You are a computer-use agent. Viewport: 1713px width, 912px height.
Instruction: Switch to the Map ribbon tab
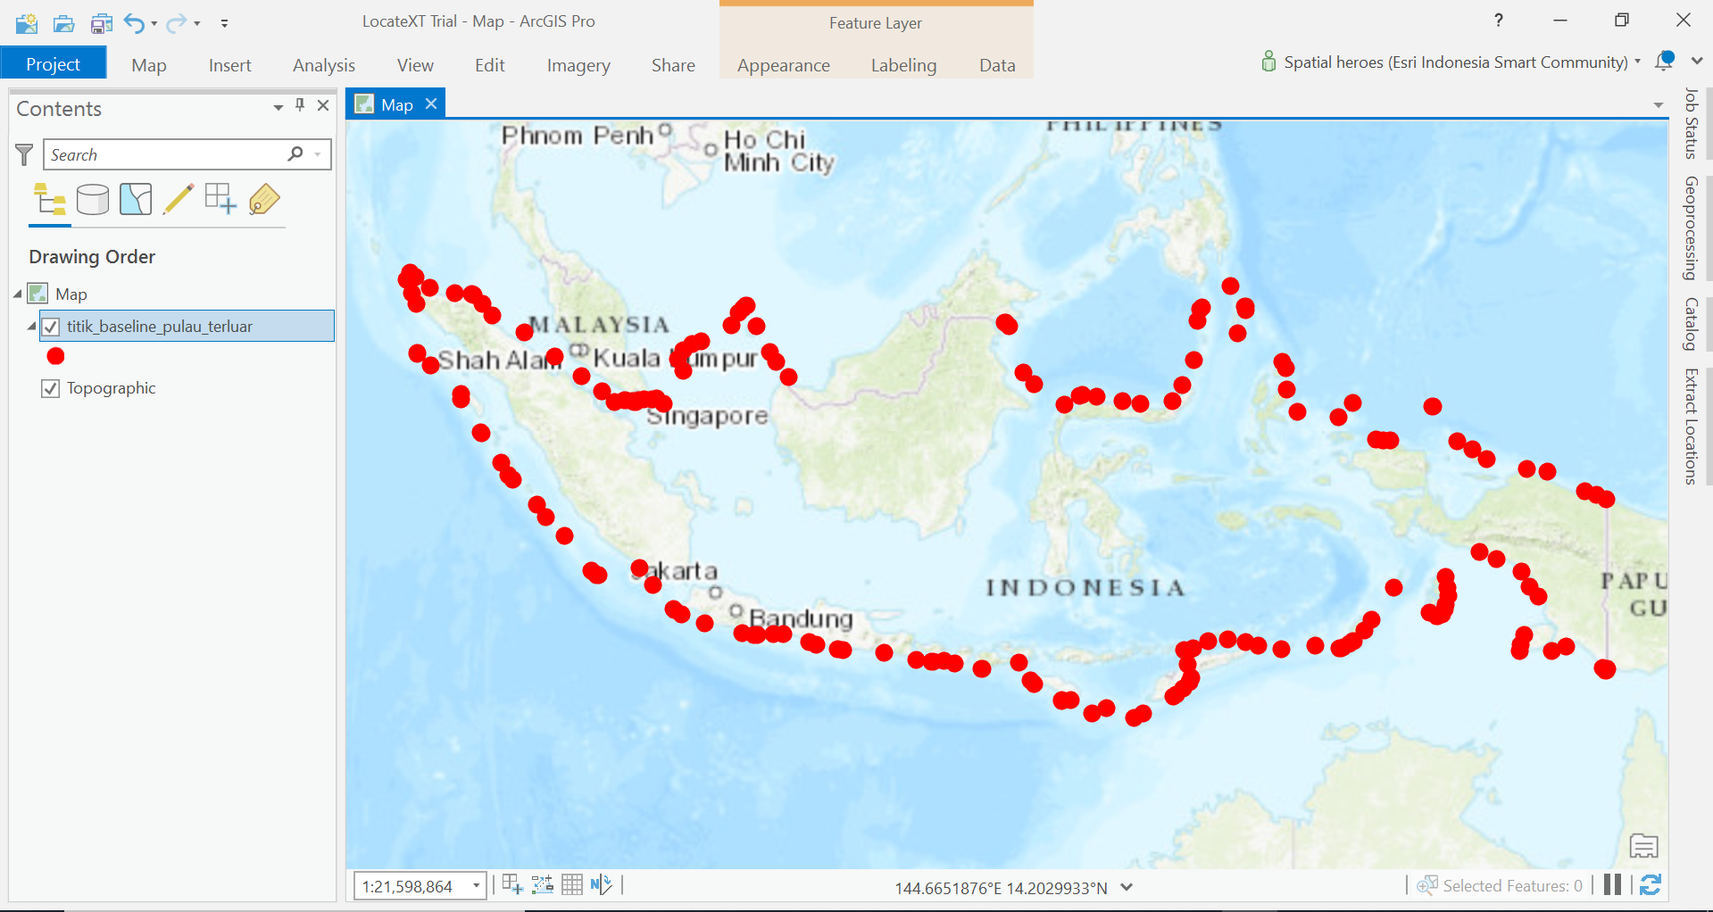pyautogui.click(x=149, y=65)
